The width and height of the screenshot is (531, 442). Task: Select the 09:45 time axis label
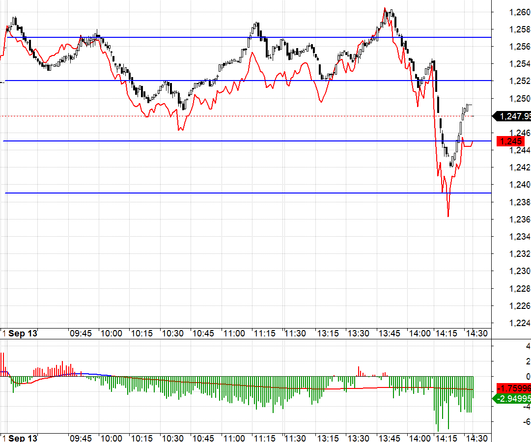click(80, 332)
